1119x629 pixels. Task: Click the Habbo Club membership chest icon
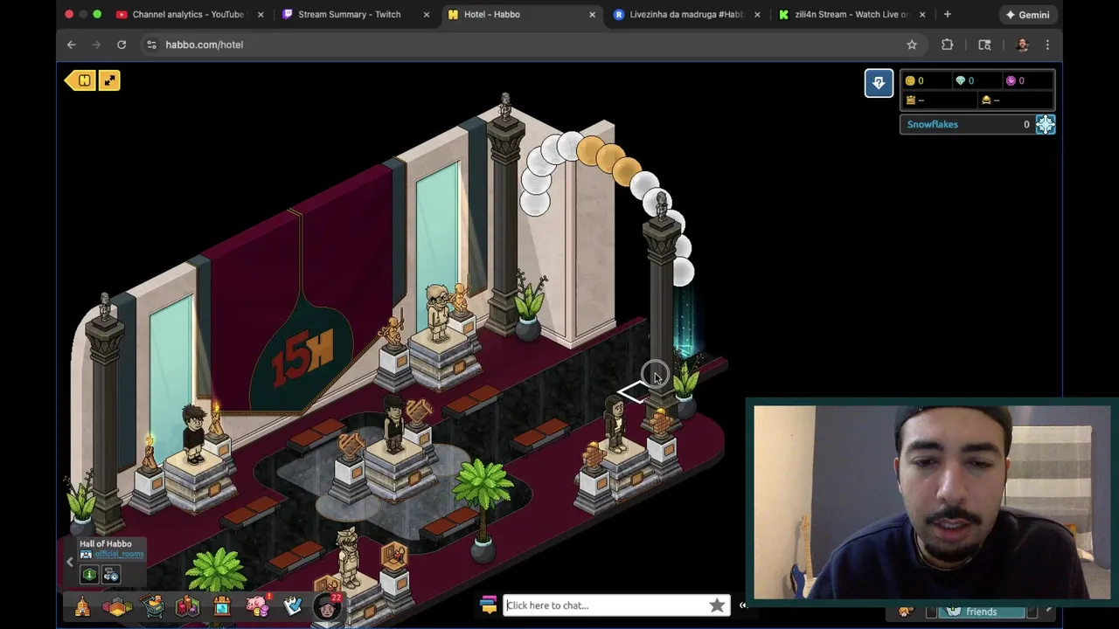pyautogui.click(x=910, y=100)
